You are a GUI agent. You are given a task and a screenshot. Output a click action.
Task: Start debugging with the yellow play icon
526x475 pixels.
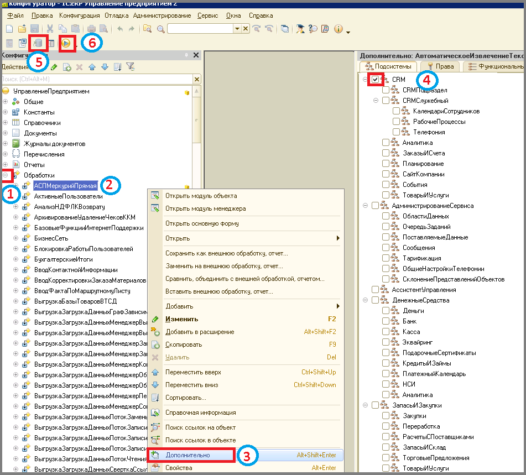(66, 43)
